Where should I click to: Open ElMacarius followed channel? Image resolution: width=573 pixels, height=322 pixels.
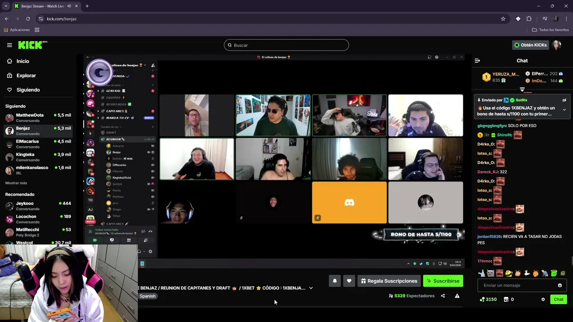tap(38, 144)
